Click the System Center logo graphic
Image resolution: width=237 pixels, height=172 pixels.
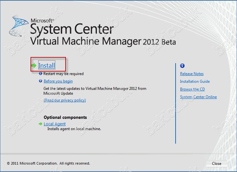pos(19,26)
